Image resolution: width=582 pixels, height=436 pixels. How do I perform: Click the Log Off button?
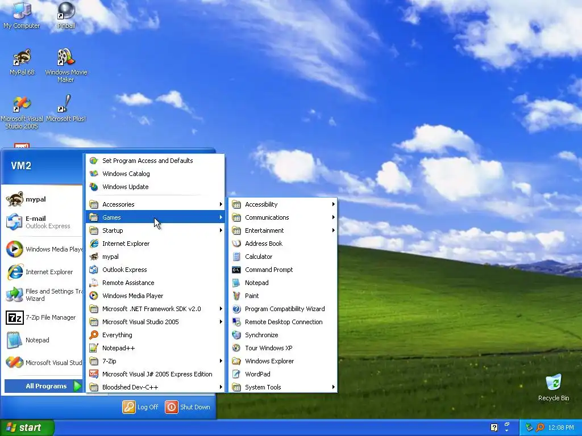(x=140, y=407)
